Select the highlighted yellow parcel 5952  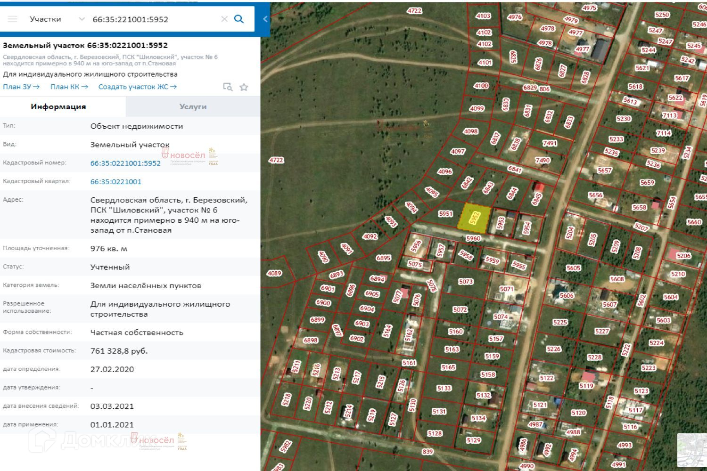(x=474, y=218)
